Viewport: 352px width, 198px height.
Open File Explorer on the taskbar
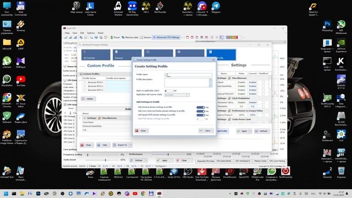[22, 194]
